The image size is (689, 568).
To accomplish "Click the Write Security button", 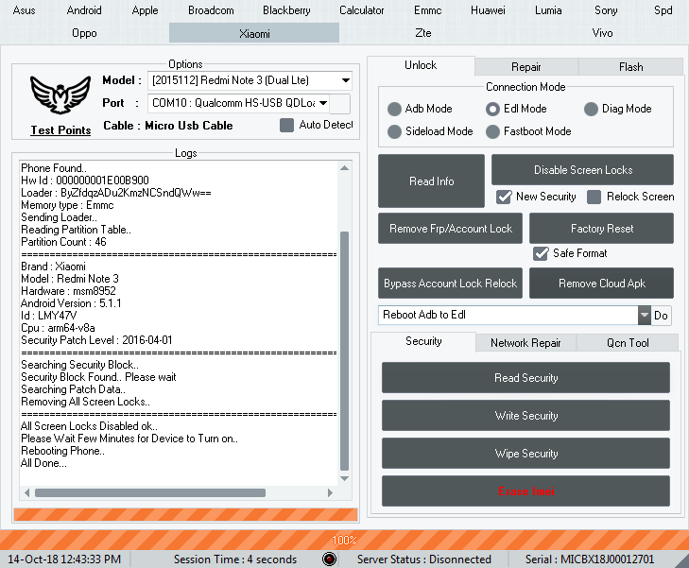I will [526, 416].
